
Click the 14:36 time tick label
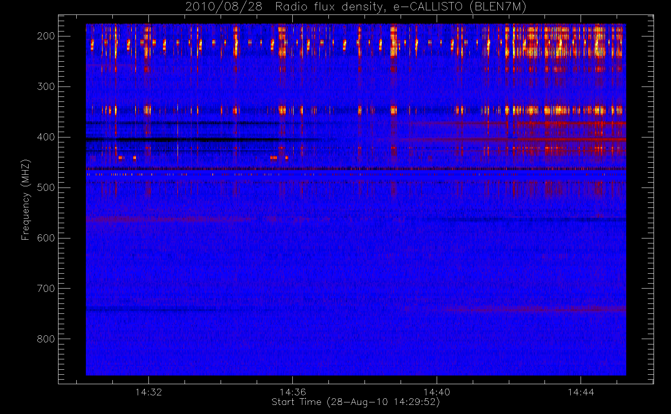pos(292,392)
